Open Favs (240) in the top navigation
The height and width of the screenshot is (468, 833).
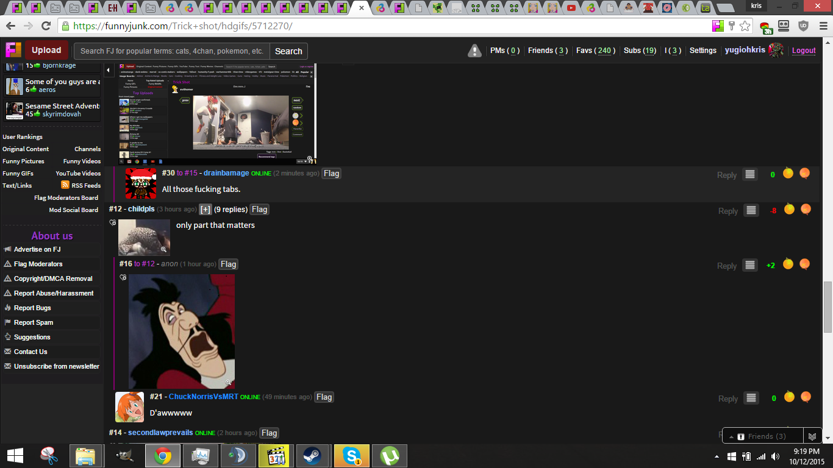pyautogui.click(x=595, y=51)
